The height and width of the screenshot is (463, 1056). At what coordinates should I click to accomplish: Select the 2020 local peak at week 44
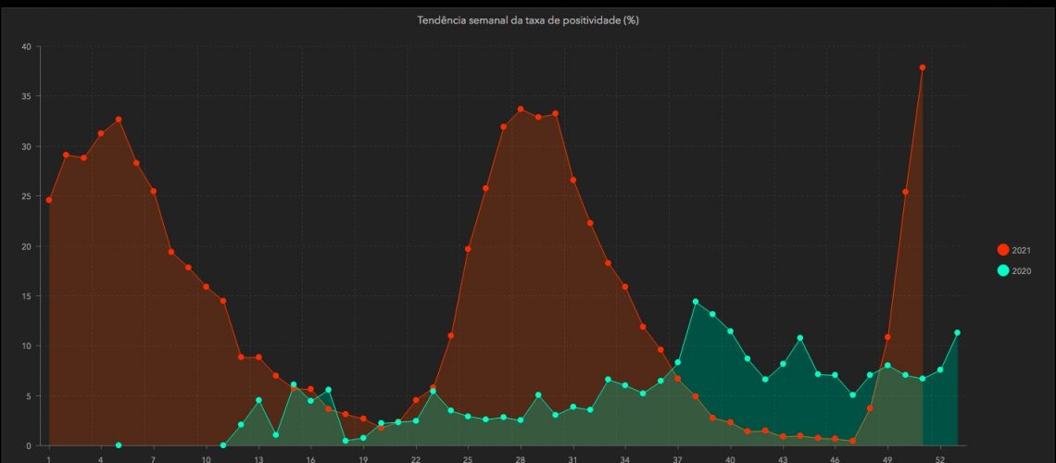pos(800,338)
